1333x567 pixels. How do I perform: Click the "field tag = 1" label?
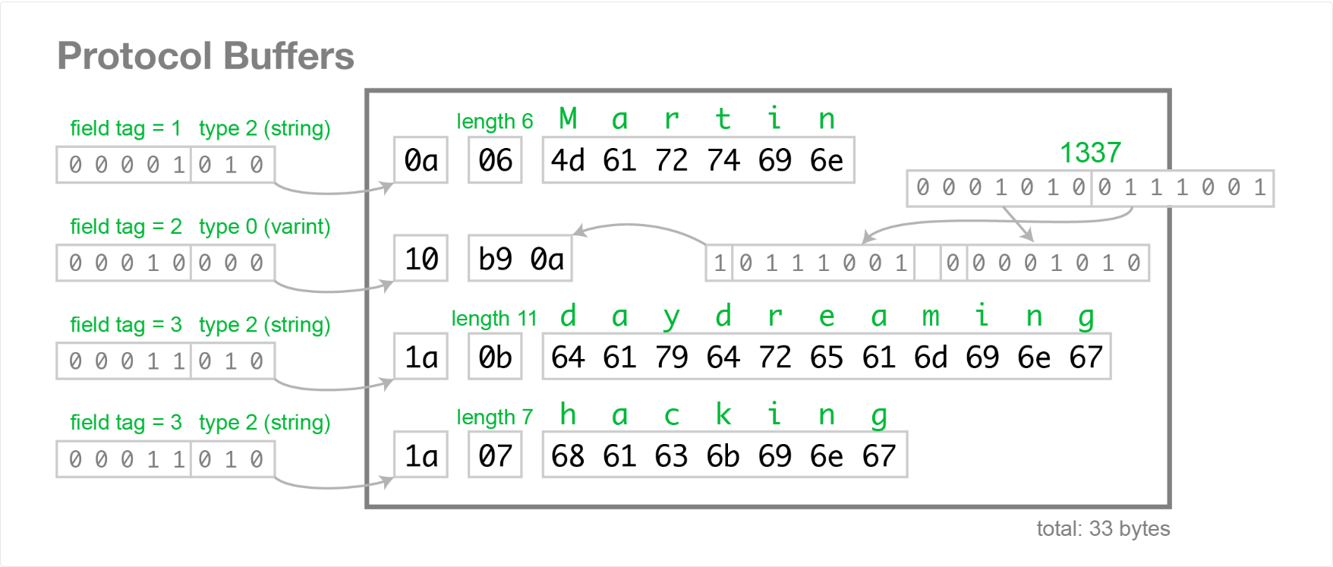125,128
